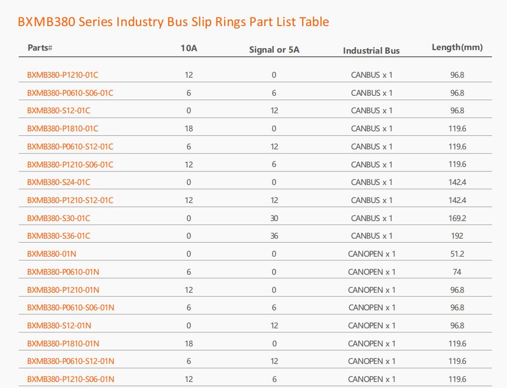The image size is (507, 388).
Task: Open part BXMB380-P1810-01C
Action: [62, 129]
